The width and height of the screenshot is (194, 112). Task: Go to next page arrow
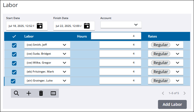pyautogui.click(x=185, y=93)
